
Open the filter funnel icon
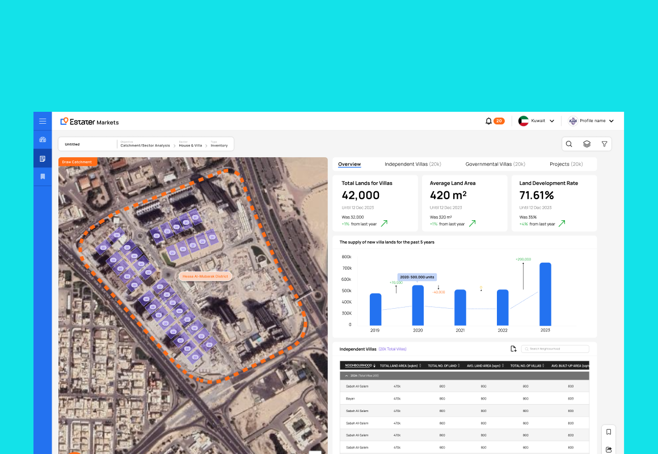[604, 144]
